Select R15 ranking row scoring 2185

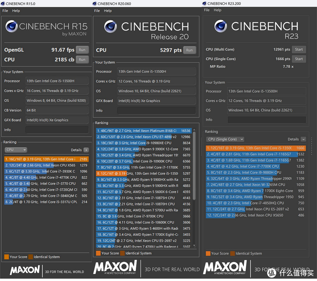click(46, 159)
